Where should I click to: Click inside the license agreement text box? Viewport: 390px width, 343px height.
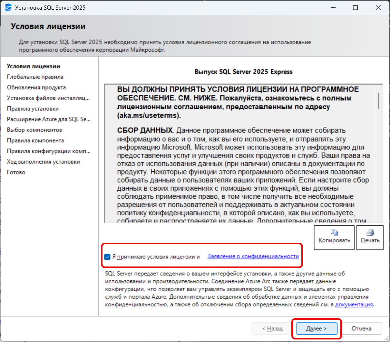[244, 153]
